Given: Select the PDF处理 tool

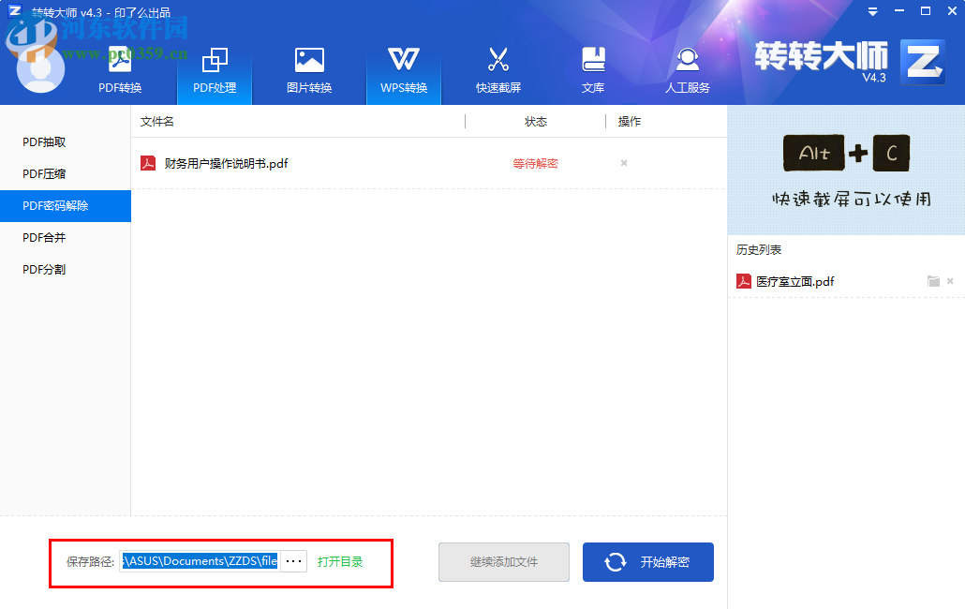Looking at the screenshot, I should [x=215, y=68].
